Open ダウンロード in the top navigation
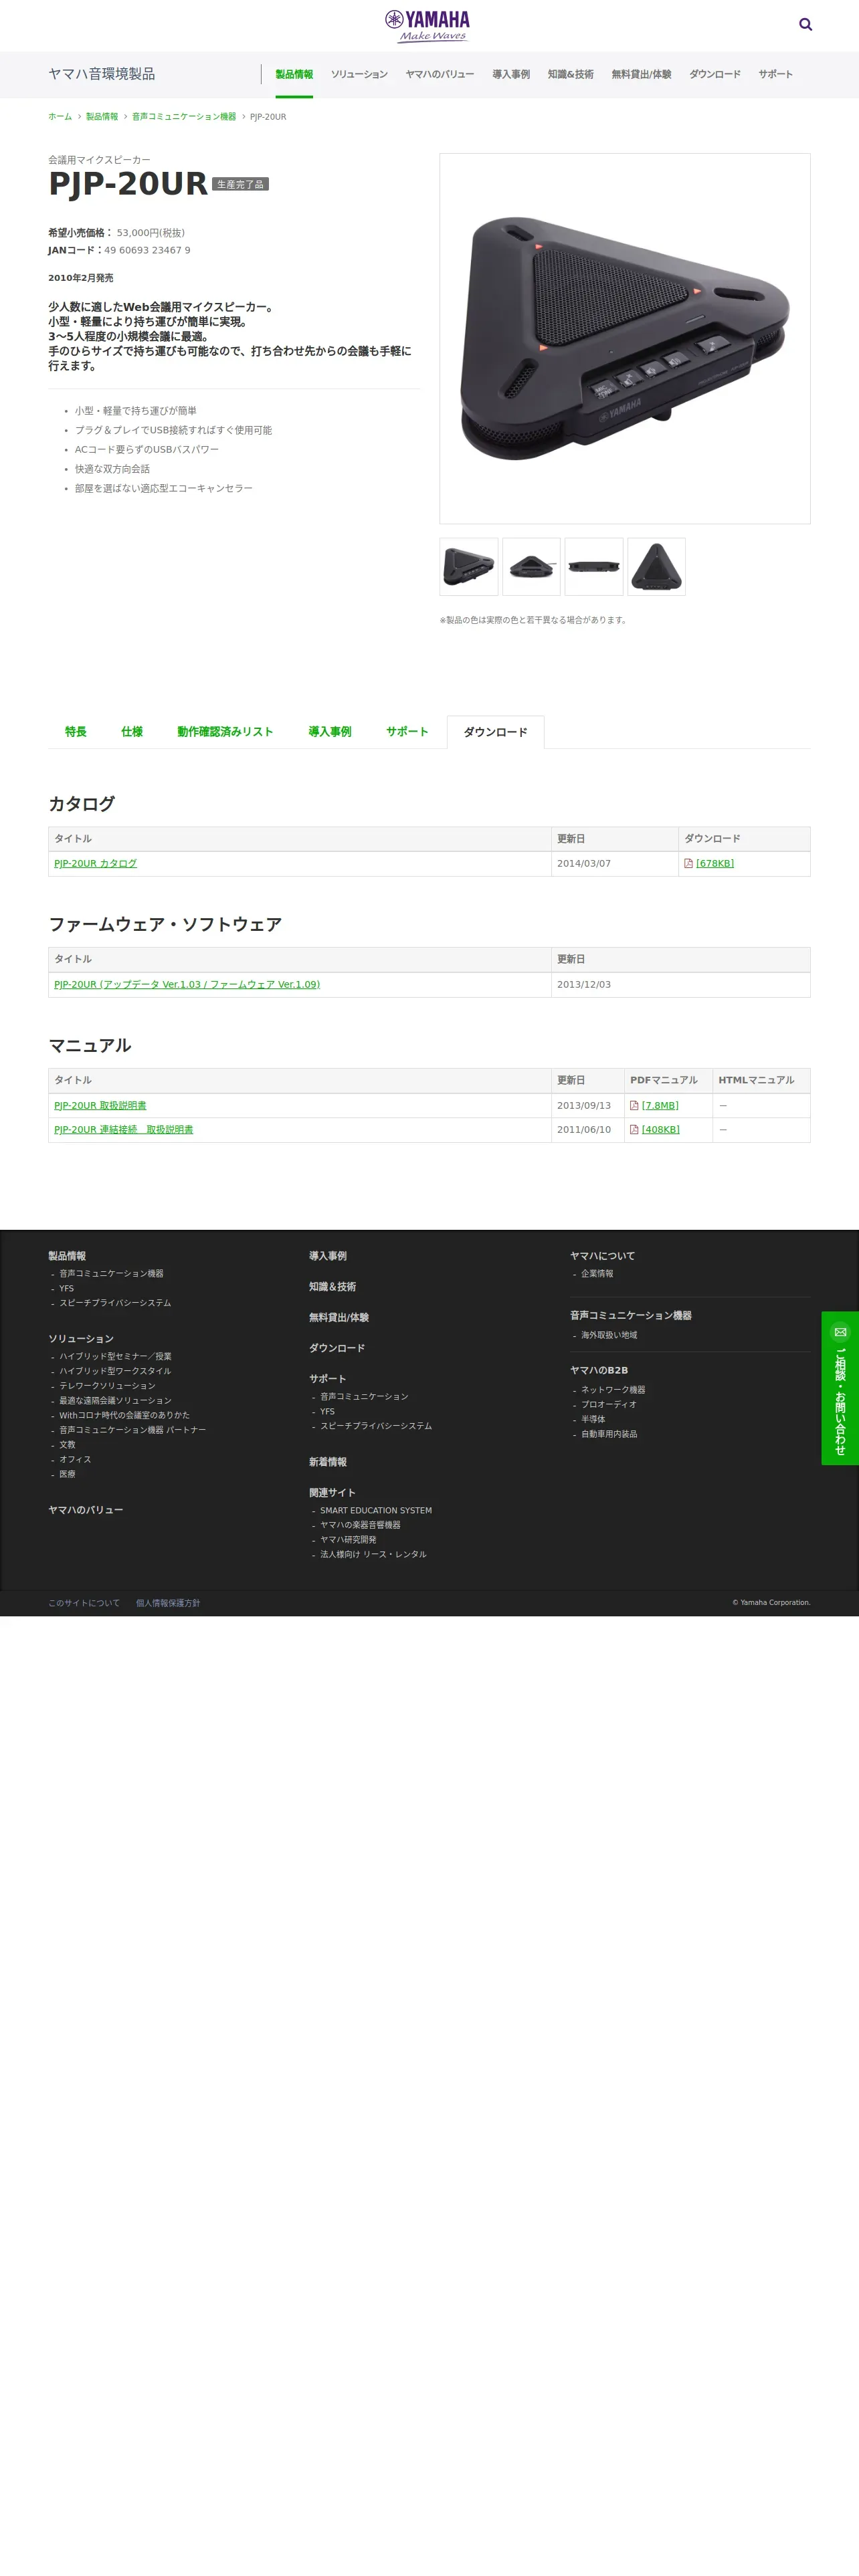Screen dimensions: 859x2576 click(715, 74)
